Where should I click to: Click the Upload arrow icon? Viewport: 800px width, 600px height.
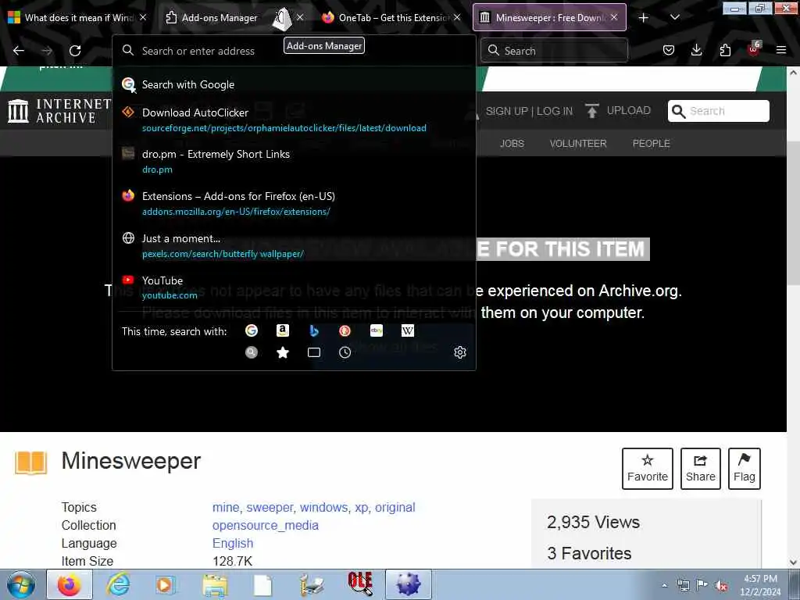[592, 111]
